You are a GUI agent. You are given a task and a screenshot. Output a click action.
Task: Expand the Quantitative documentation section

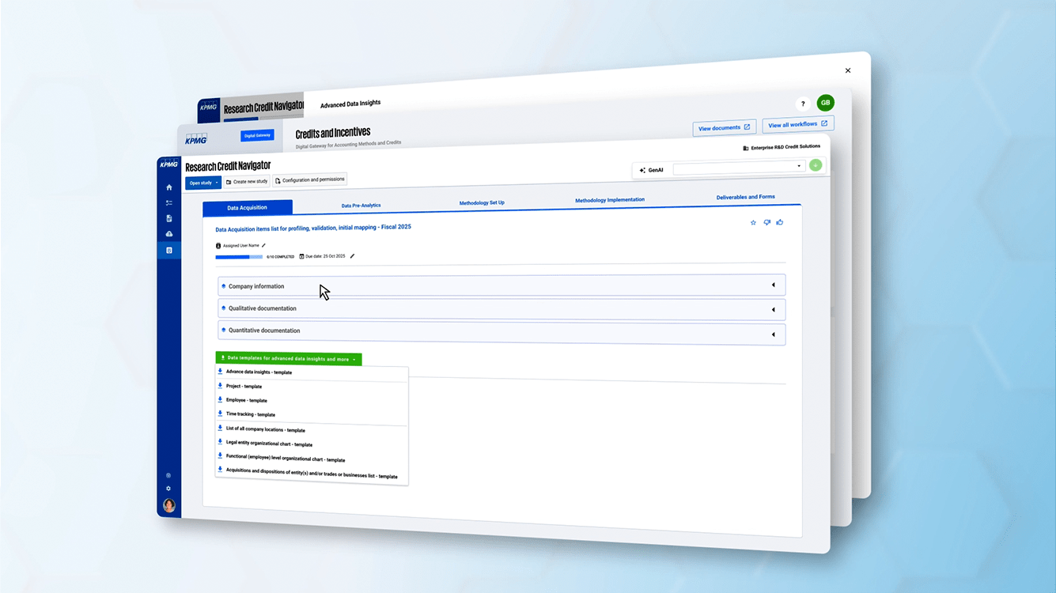502,333
